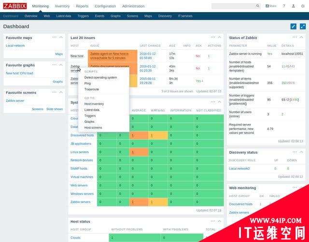Choose Host inventory in the context menu
The width and height of the screenshot is (309, 242).
pos(94,104)
